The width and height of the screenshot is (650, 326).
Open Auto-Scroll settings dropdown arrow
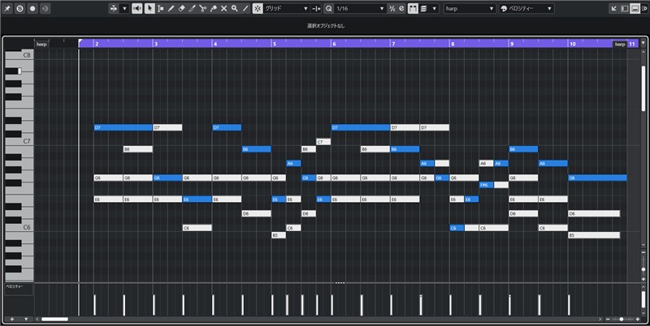pos(124,8)
